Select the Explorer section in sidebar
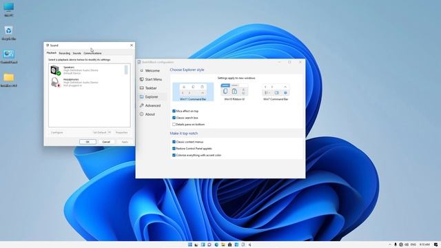 tap(152, 96)
